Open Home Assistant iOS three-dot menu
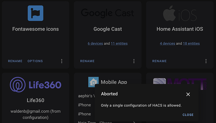Screen dimensions: 216x123 click(x=206, y=61)
